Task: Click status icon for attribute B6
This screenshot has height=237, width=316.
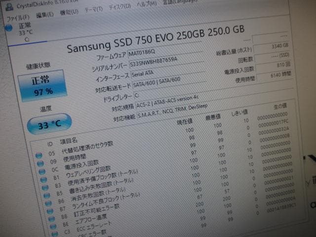Action: pyautogui.click(x=48, y=203)
